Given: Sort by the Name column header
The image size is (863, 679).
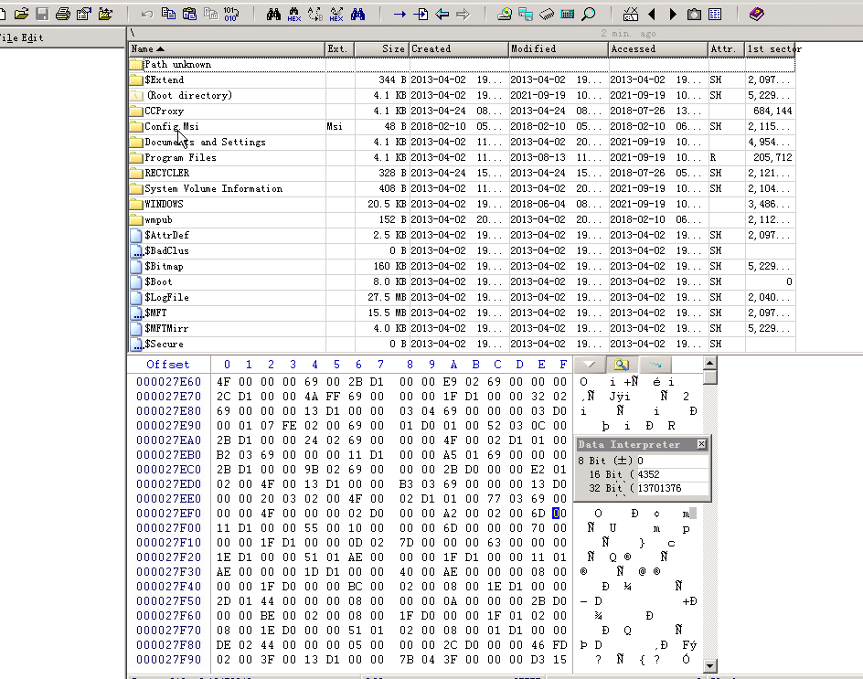Looking at the screenshot, I should (226, 49).
